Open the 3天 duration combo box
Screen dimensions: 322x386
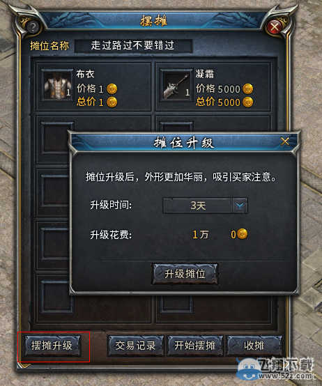click(x=205, y=206)
